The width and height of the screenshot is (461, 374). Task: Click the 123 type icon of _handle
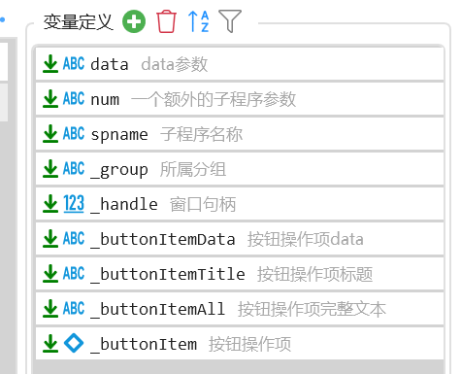(x=74, y=204)
